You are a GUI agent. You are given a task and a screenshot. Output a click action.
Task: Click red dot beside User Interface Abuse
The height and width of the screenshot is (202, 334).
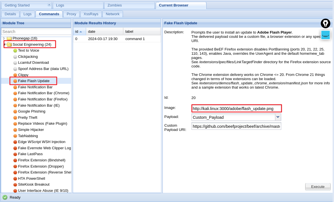(x=15, y=191)
